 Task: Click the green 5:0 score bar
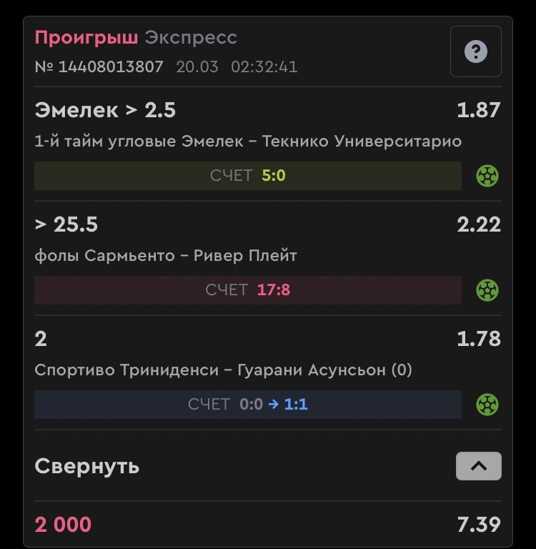[x=247, y=176]
